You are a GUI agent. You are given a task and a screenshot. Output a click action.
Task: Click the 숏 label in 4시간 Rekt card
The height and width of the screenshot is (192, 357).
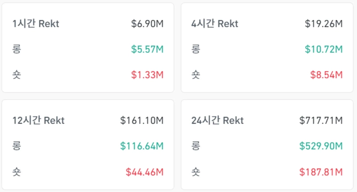coord(195,74)
